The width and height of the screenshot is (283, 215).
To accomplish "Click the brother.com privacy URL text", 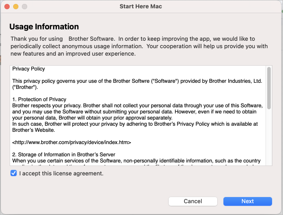I will tap(72, 142).
